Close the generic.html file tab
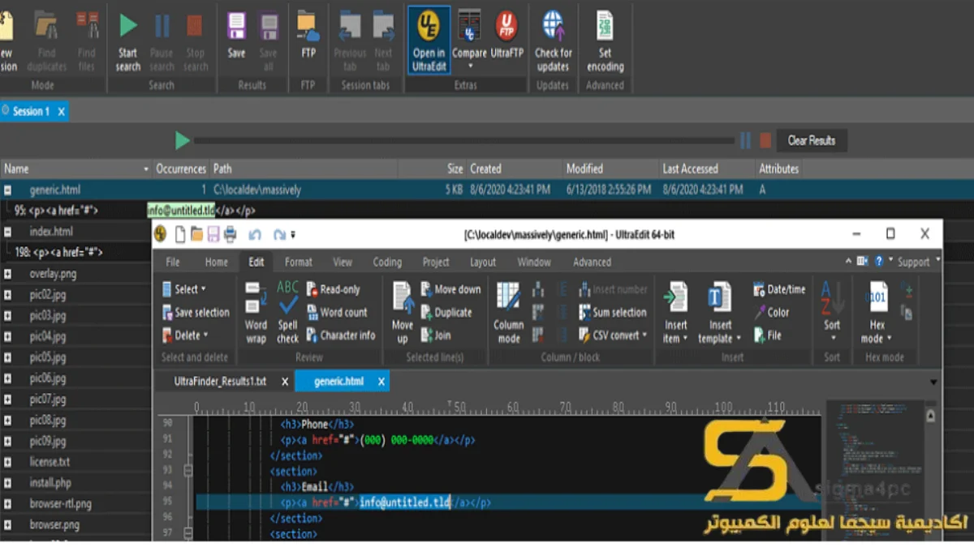The width and height of the screenshot is (974, 547). tap(381, 381)
